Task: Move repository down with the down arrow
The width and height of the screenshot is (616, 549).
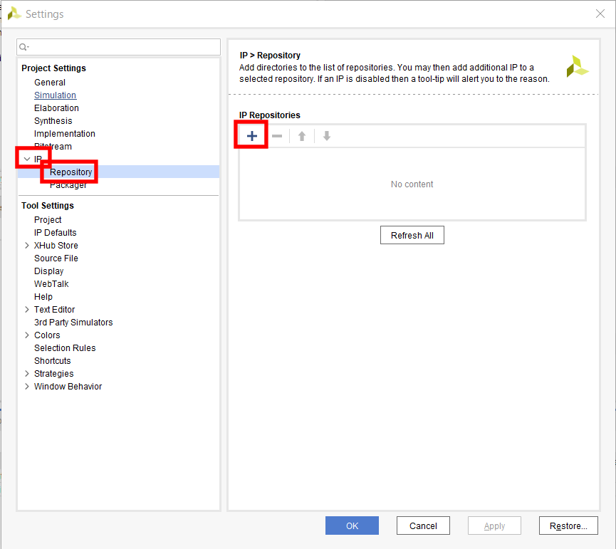Action: (x=326, y=136)
